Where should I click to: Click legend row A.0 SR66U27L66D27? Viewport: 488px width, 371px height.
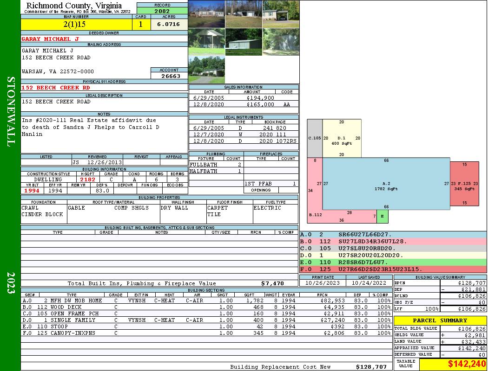[x=393, y=235]
